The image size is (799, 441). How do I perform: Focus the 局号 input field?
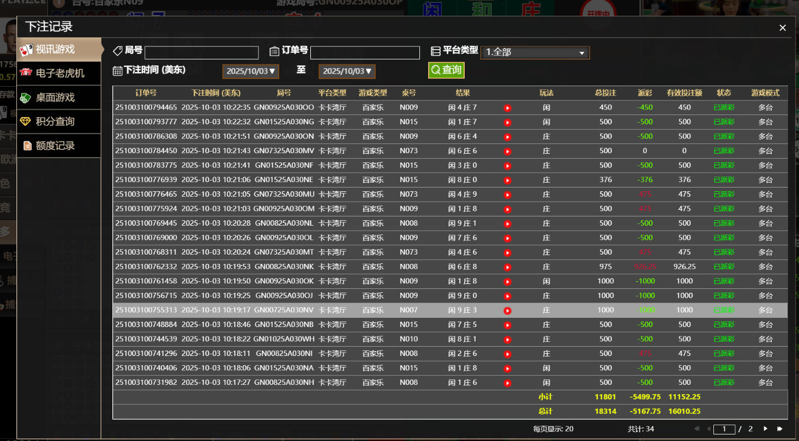coord(201,53)
